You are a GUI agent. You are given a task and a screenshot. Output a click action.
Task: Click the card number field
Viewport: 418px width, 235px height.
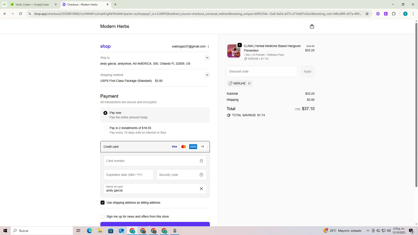[155, 161]
